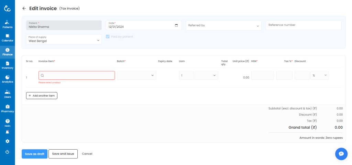Click the Invoice item search field

pos(77,75)
